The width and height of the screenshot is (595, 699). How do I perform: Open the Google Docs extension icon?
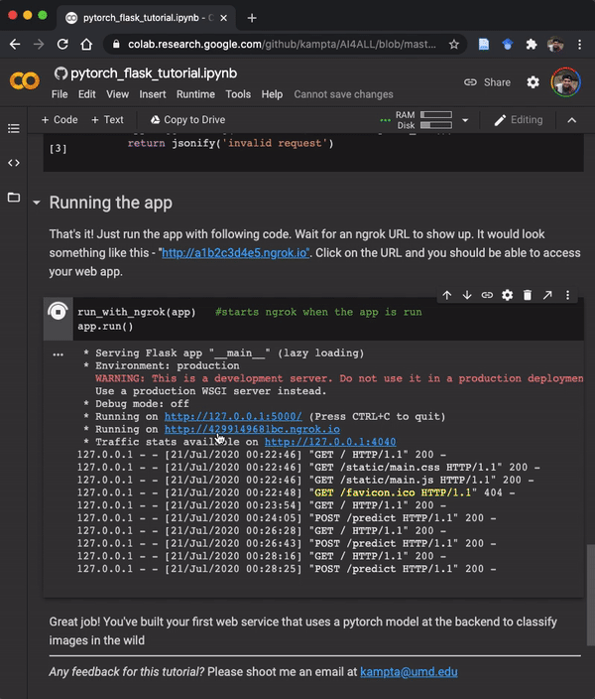pyautogui.click(x=484, y=44)
